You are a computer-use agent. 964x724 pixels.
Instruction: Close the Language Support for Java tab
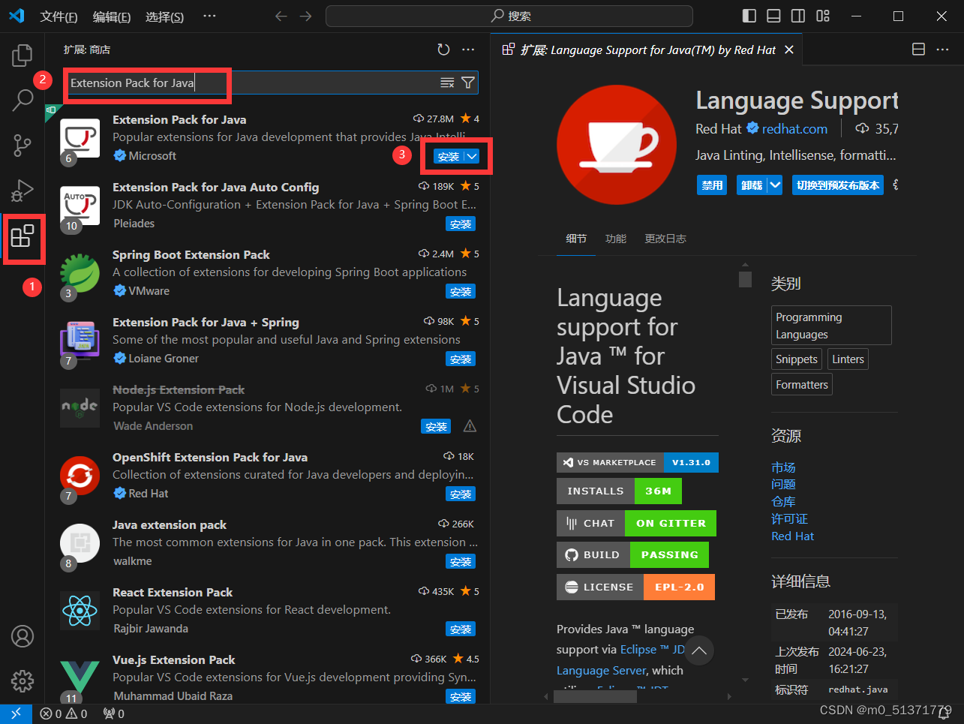(788, 50)
